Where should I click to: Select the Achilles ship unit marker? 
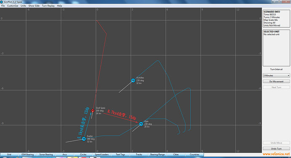point(133,81)
